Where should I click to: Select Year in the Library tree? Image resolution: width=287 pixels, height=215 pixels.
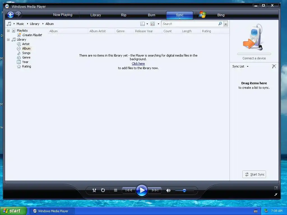(25, 62)
